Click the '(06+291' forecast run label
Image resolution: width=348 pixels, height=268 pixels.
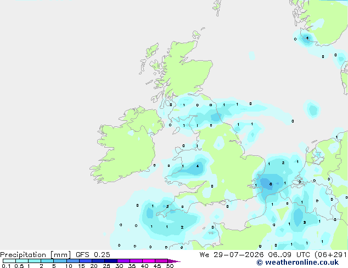pyautogui.click(x=330, y=255)
